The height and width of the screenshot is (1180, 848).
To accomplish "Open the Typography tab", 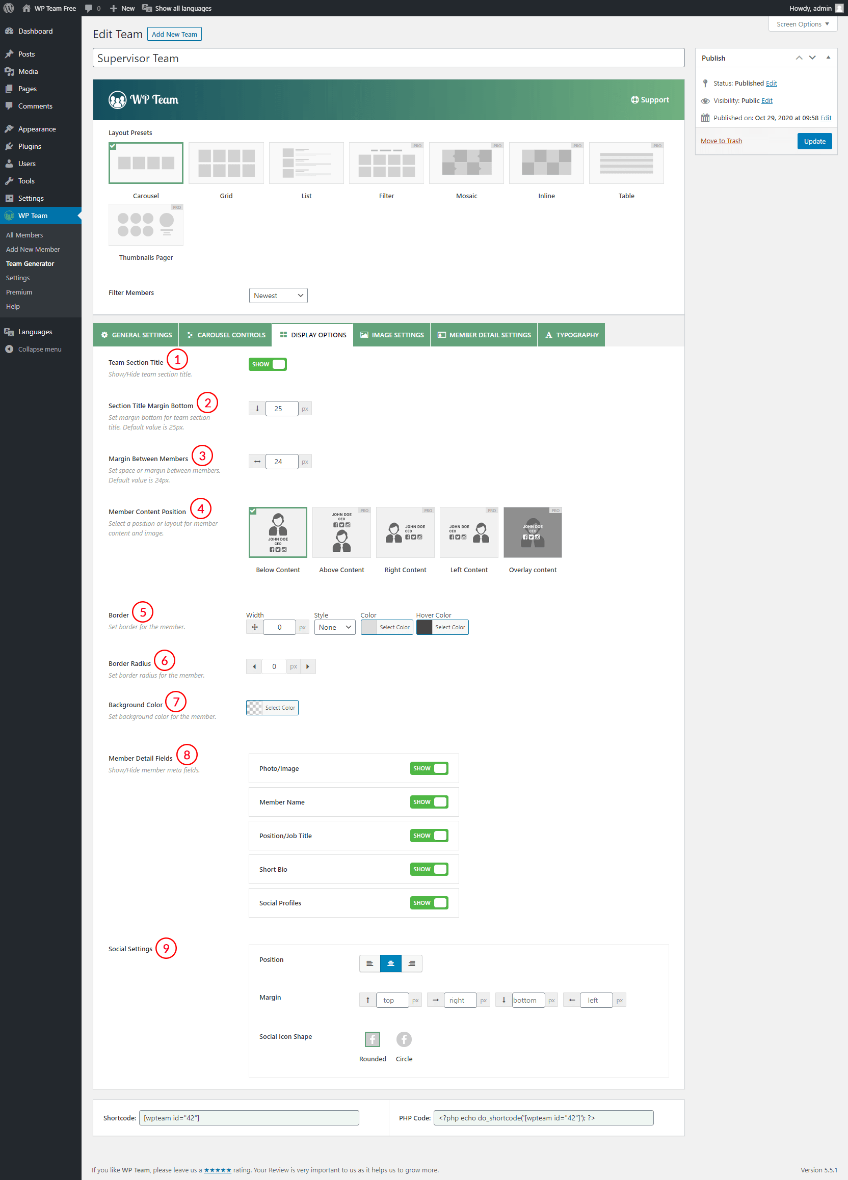I will point(571,335).
